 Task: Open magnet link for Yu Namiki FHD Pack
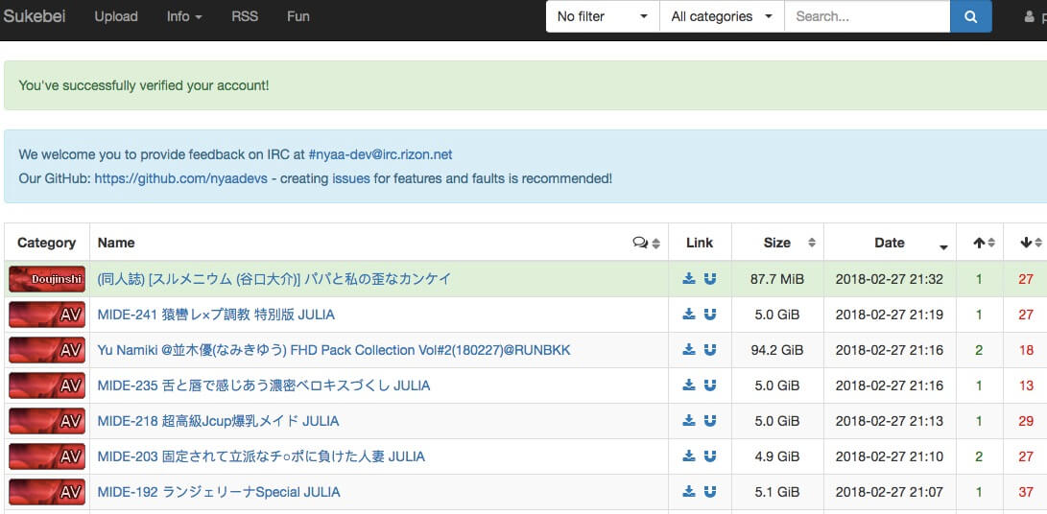710,350
